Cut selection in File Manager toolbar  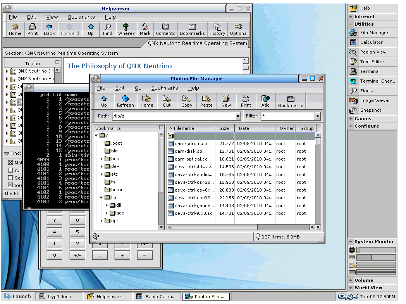(x=167, y=101)
